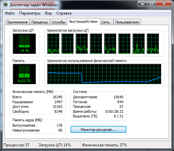The height and width of the screenshot is (151, 174).
Task: Click the first CPU core history graph
Action: click(x=53, y=44)
